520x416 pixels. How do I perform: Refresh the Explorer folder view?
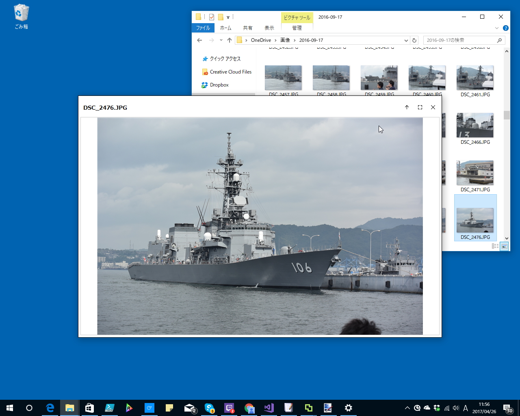point(414,40)
